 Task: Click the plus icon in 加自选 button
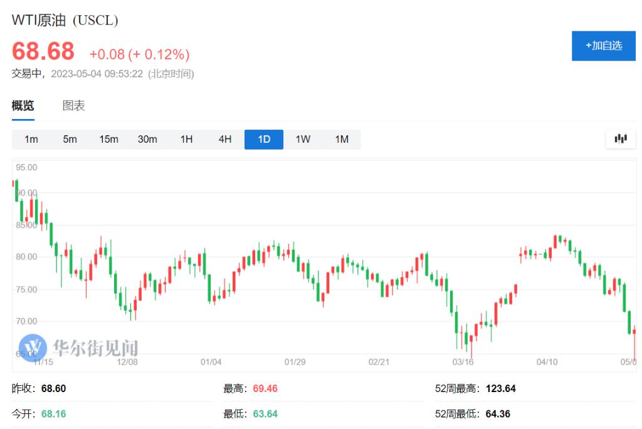pyautogui.click(x=588, y=46)
